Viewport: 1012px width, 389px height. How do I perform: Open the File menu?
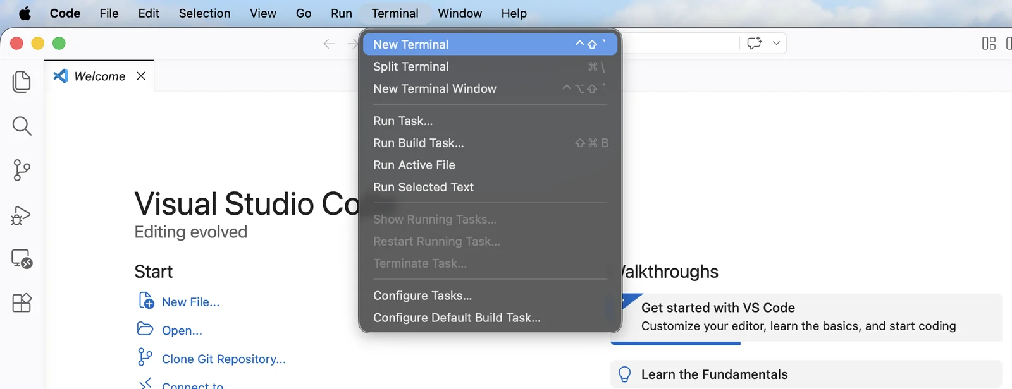pyautogui.click(x=109, y=13)
